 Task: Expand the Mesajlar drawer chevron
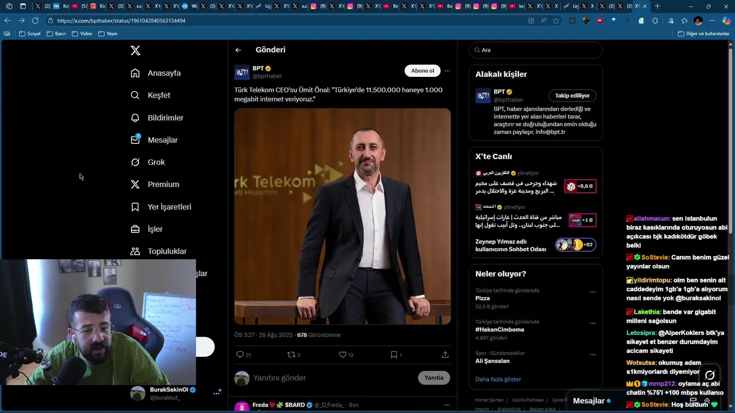point(707,401)
